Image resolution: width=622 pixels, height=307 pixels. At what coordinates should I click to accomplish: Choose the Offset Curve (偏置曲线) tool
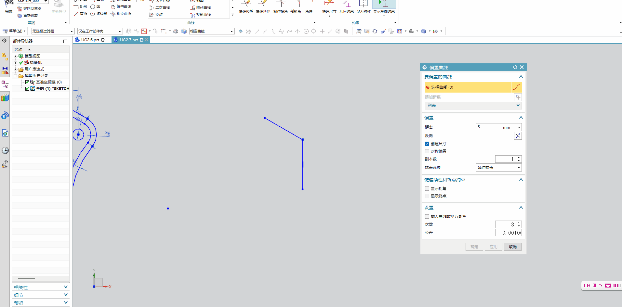pyautogui.click(x=121, y=6)
